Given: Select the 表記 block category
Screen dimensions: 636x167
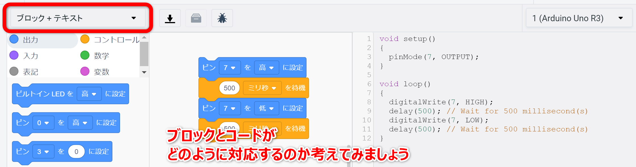Looking at the screenshot, I should (x=24, y=72).
